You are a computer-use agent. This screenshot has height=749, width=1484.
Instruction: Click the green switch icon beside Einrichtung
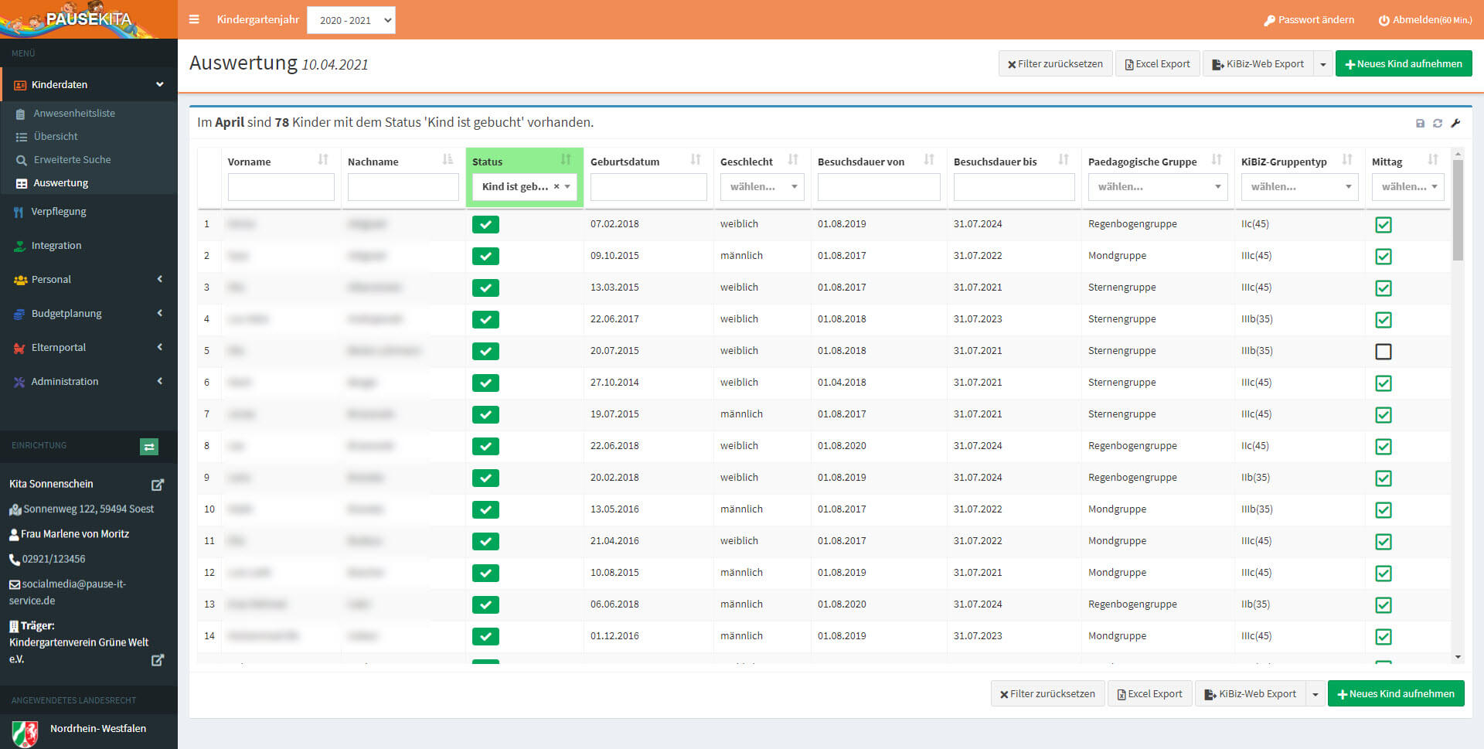[149, 446]
